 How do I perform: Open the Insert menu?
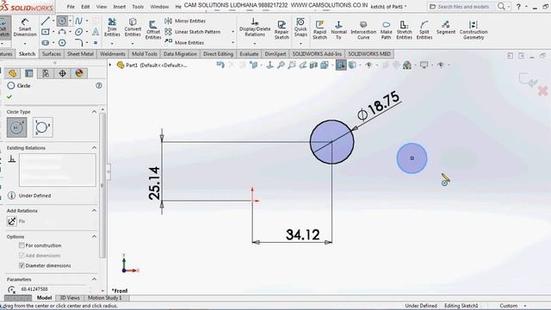120,7
